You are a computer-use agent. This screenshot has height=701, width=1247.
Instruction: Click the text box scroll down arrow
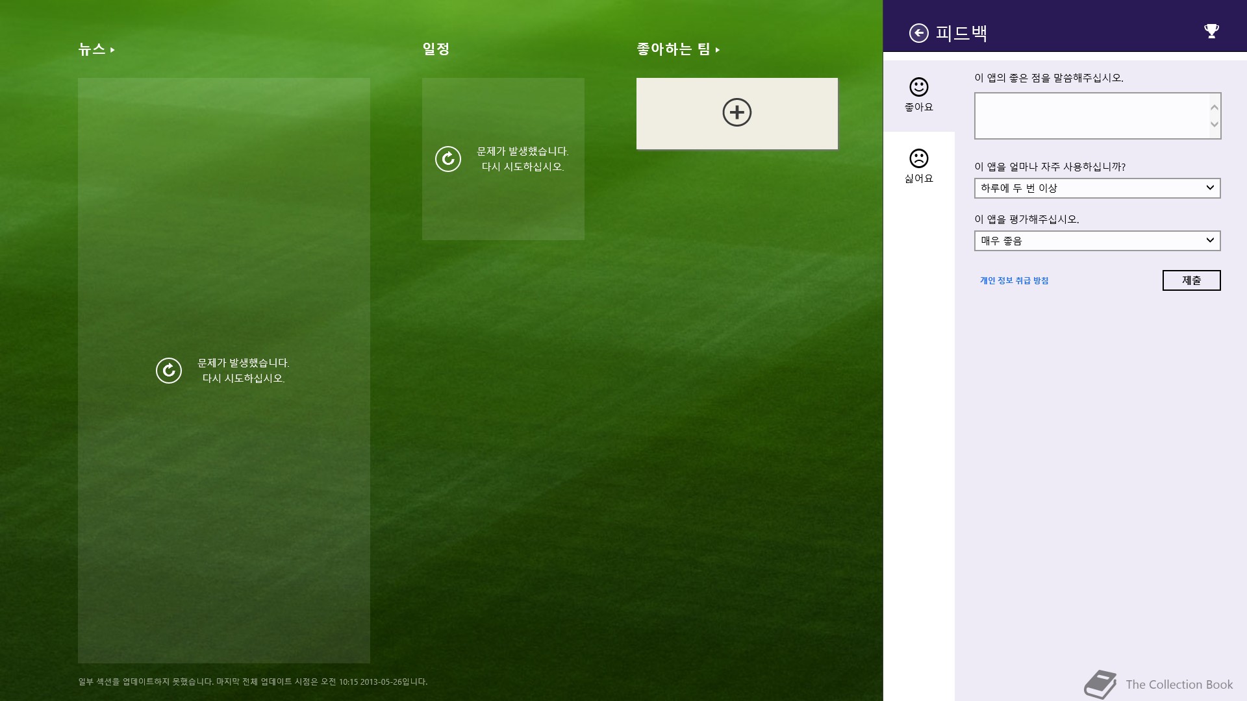pyautogui.click(x=1214, y=125)
